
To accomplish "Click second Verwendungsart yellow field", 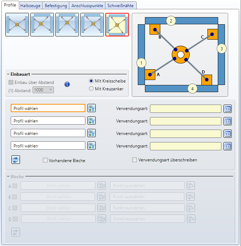I will click(x=186, y=121).
